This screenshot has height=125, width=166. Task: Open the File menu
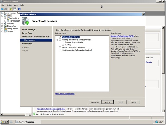tap(3, 5)
